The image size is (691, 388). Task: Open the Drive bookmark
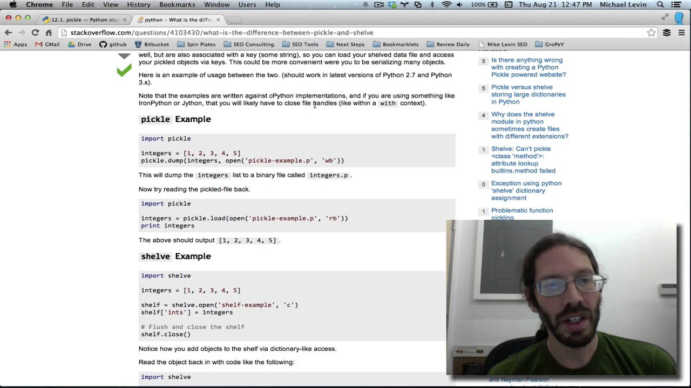pos(79,44)
